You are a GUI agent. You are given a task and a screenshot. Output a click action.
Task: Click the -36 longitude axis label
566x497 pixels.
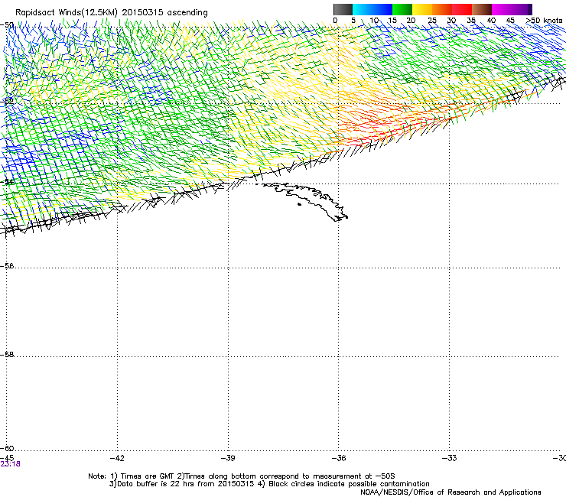(339, 458)
